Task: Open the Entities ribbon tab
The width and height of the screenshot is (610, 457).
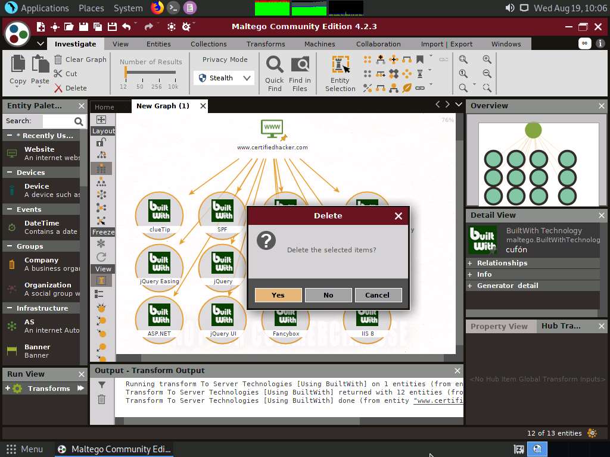Action: [x=158, y=44]
